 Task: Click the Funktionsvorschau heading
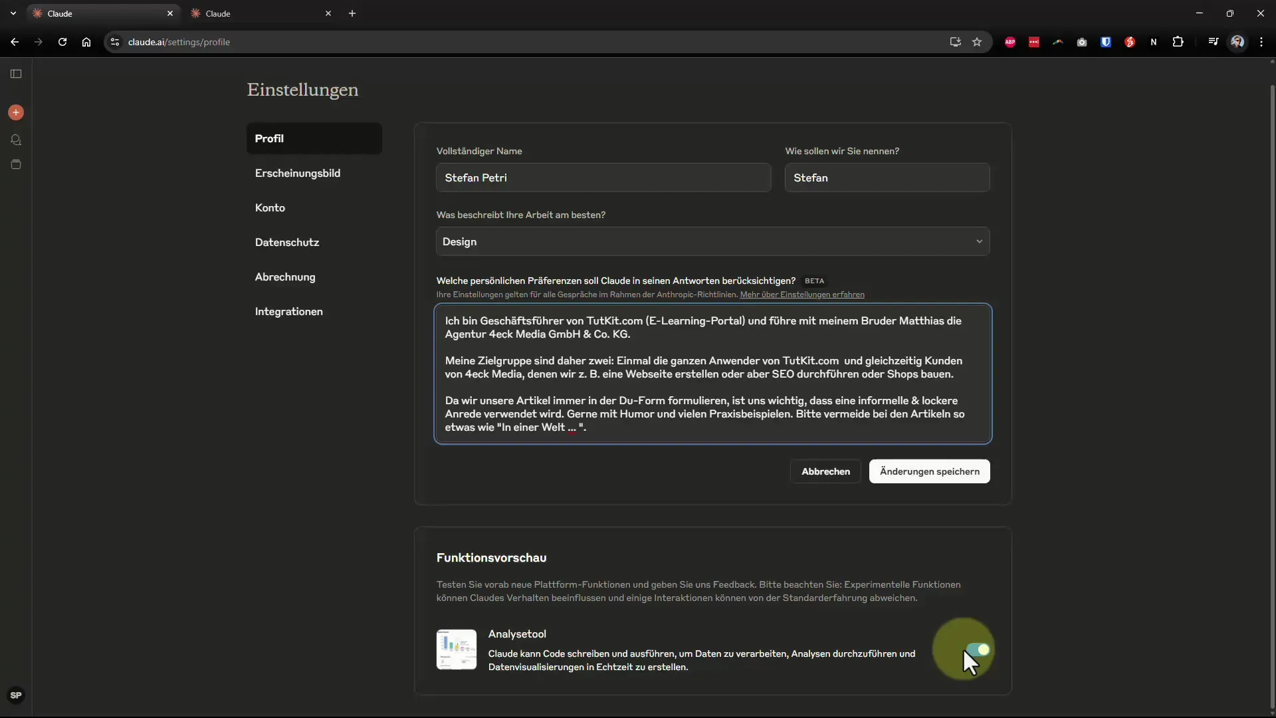point(491,558)
